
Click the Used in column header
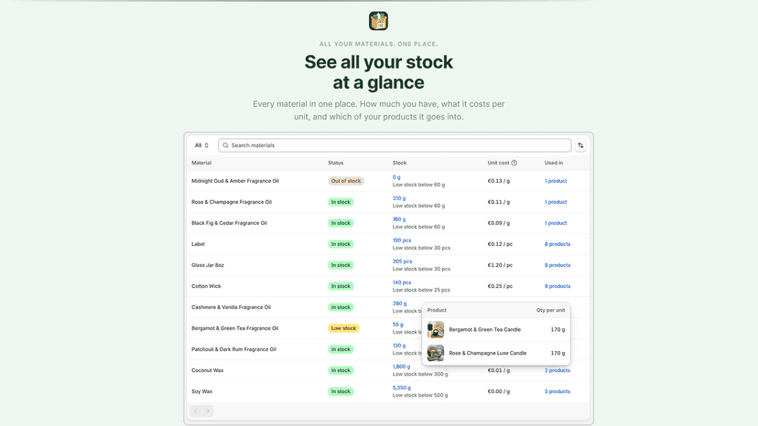[554, 164]
